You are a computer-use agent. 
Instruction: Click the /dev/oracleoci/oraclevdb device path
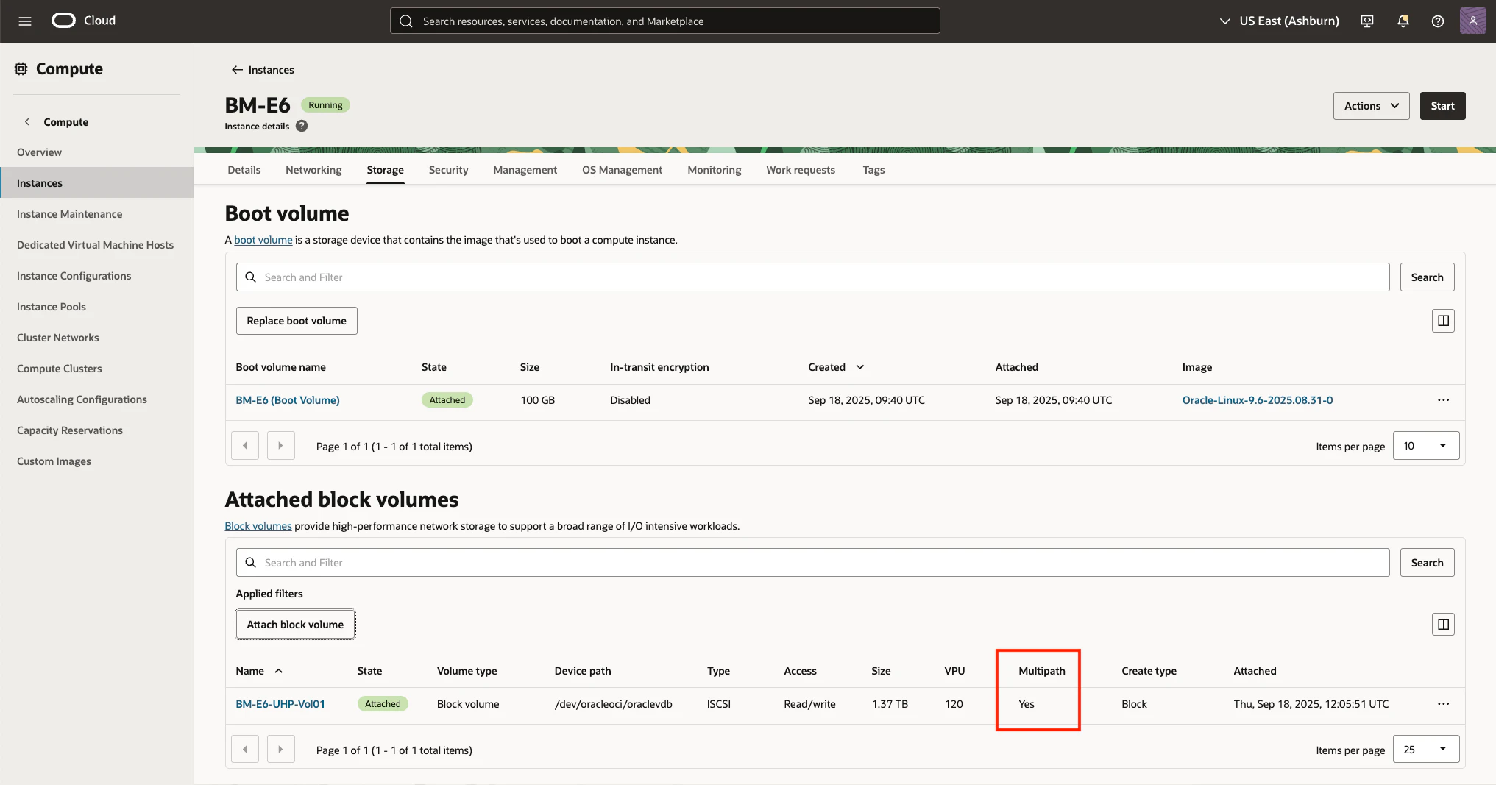point(613,704)
